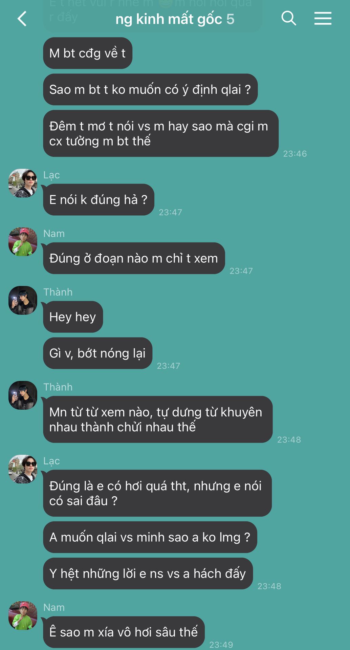Tap the 'Hey hey' message bubble

[x=73, y=317]
